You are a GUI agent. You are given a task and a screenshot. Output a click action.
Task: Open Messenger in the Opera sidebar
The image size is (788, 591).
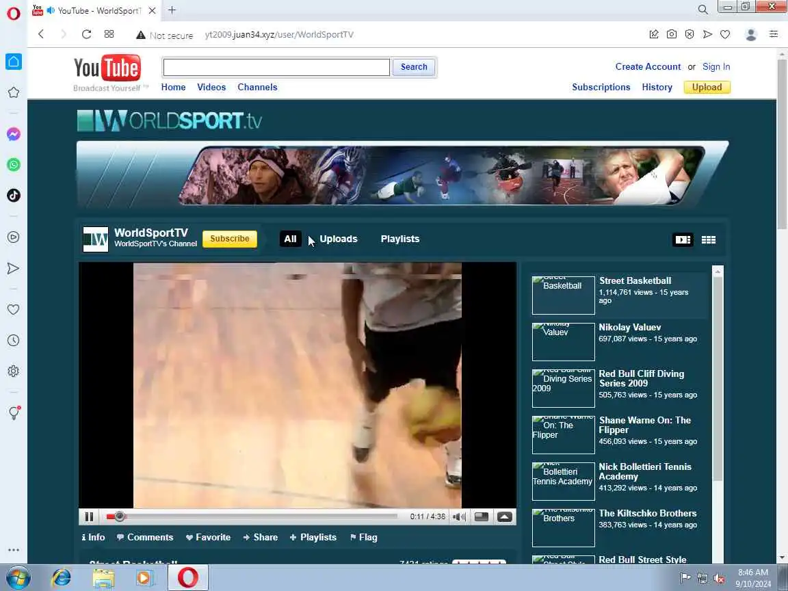pos(14,134)
